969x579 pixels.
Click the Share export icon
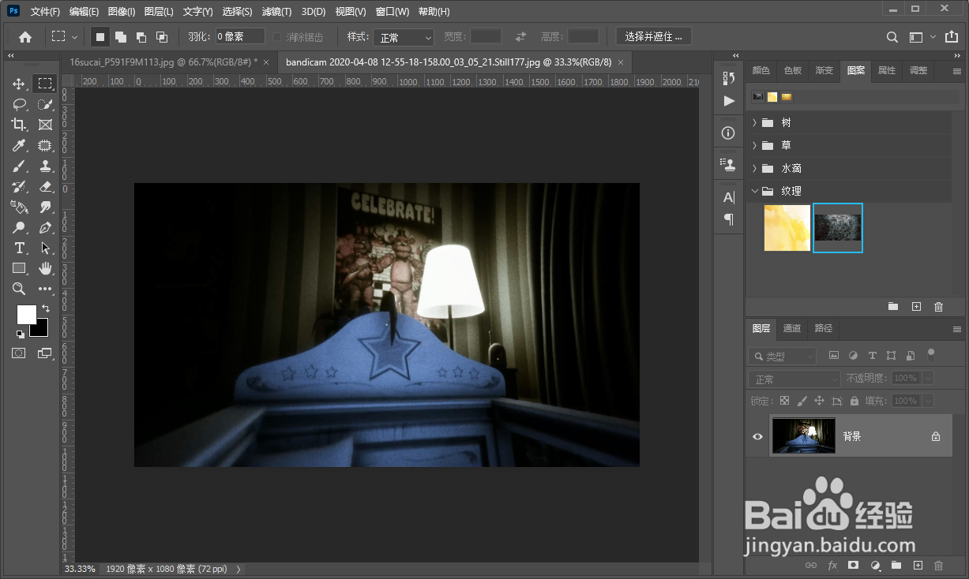[x=950, y=37]
